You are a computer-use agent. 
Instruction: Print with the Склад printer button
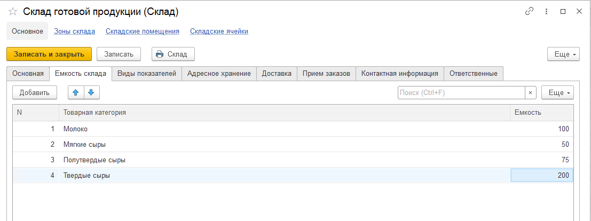(x=173, y=54)
